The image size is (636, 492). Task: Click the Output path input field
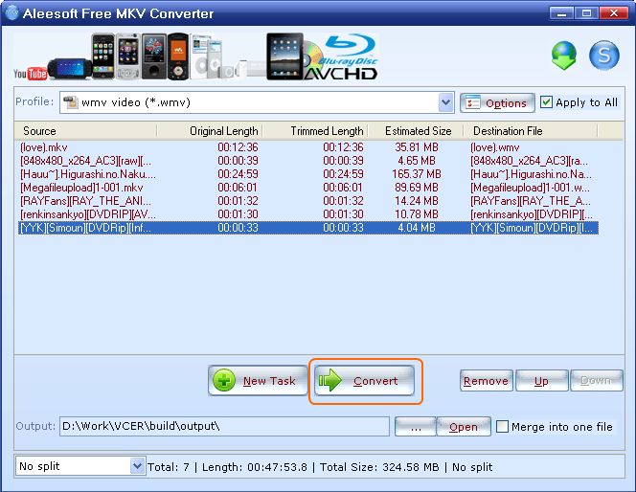click(x=224, y=426)
